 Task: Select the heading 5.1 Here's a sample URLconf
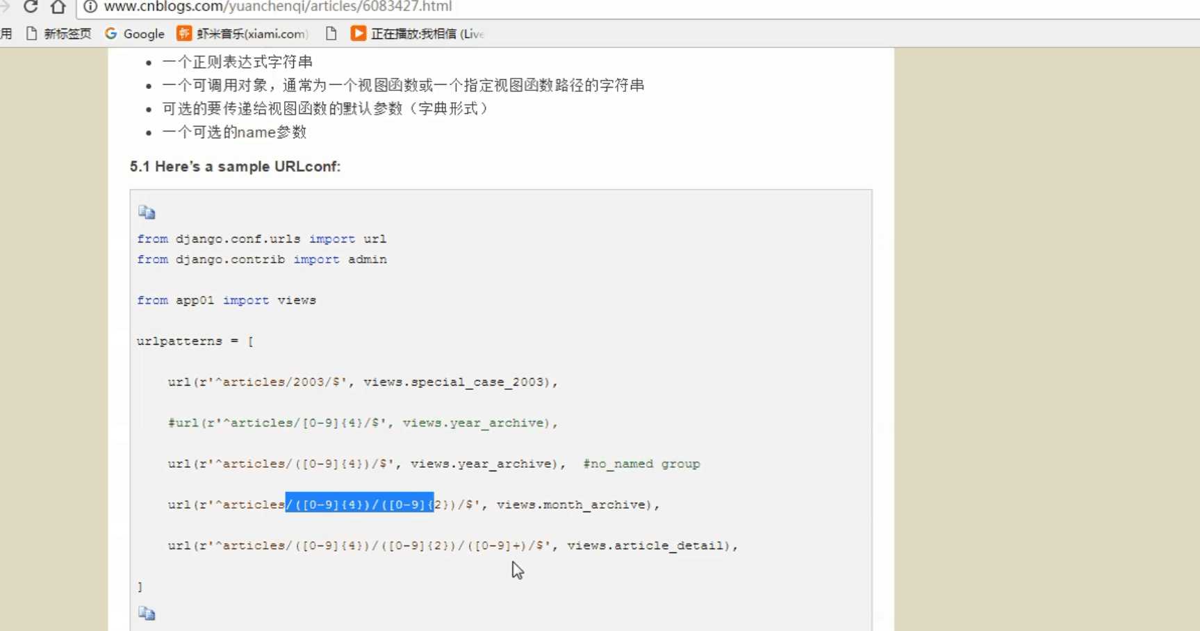coord(235,167)
